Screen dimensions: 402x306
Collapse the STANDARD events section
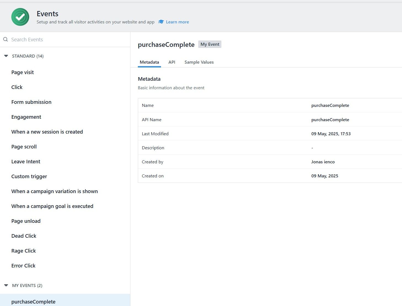click(6, 56)
